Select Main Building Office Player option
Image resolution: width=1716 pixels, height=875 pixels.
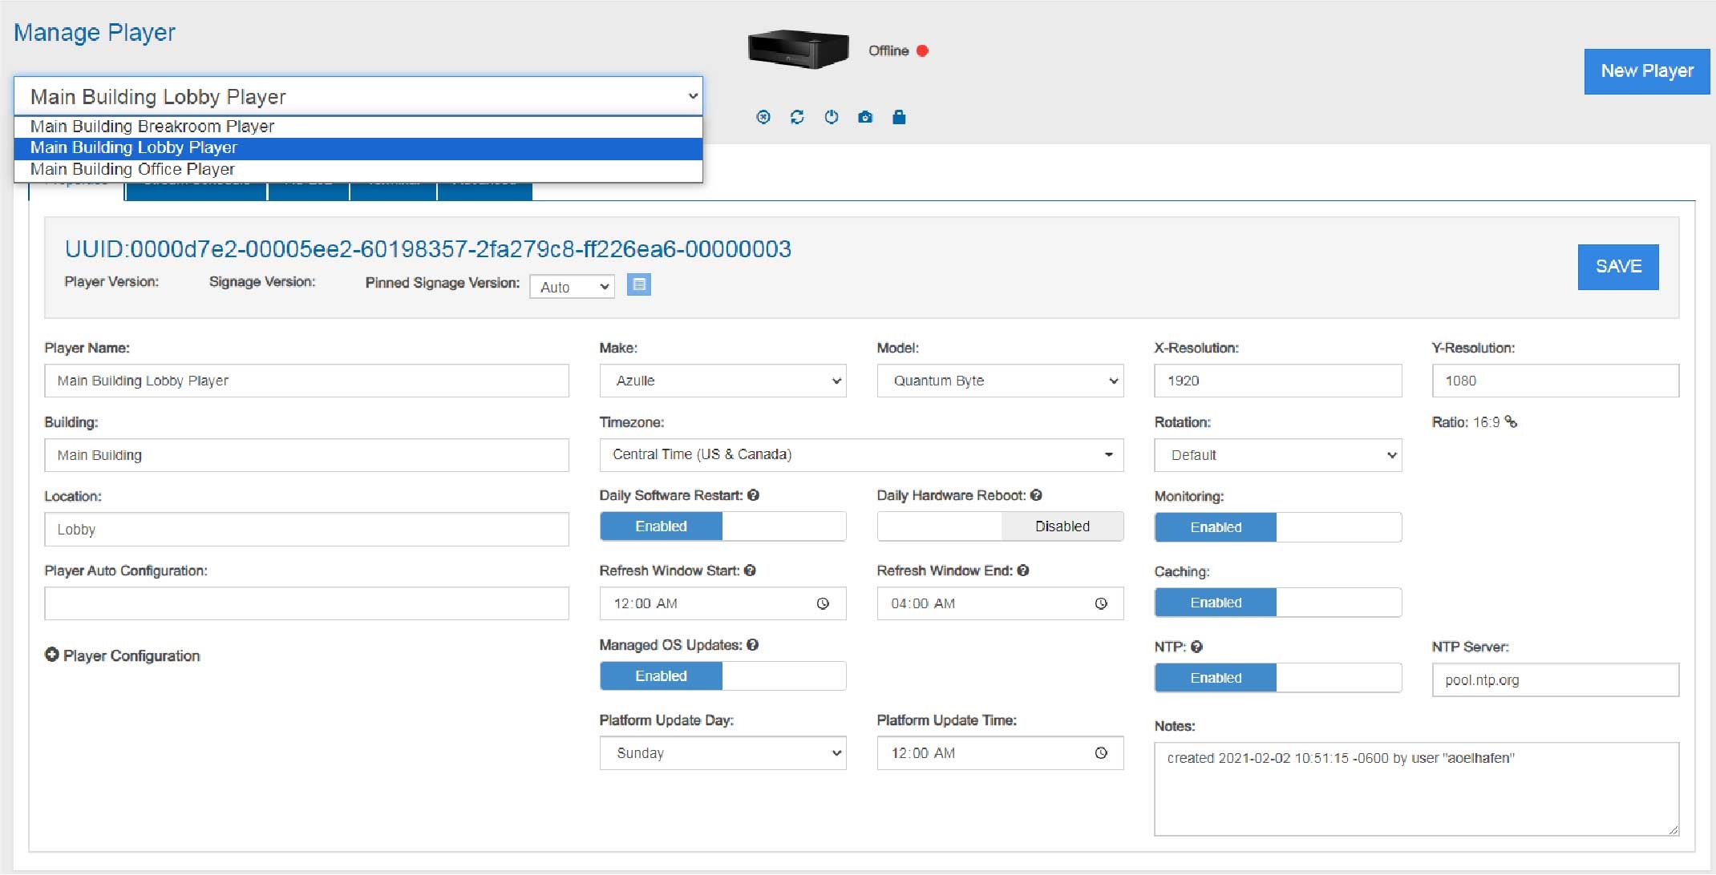[132, 170]
